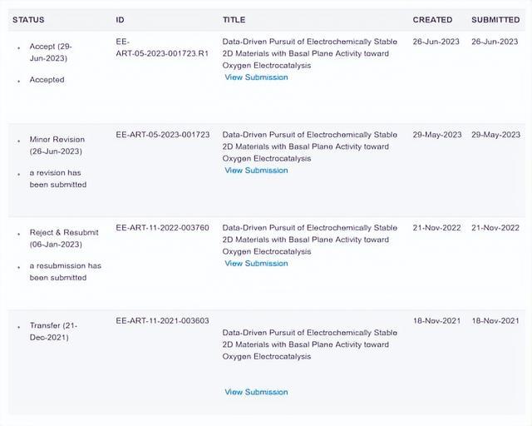Open View Submission for Reject & Resubmit entry
532x426 pixels.
pos(256,264)
